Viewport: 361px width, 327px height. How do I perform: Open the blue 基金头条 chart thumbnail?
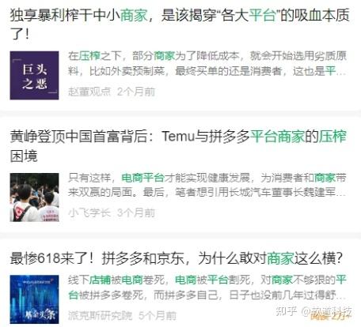(x=34, y=299)
